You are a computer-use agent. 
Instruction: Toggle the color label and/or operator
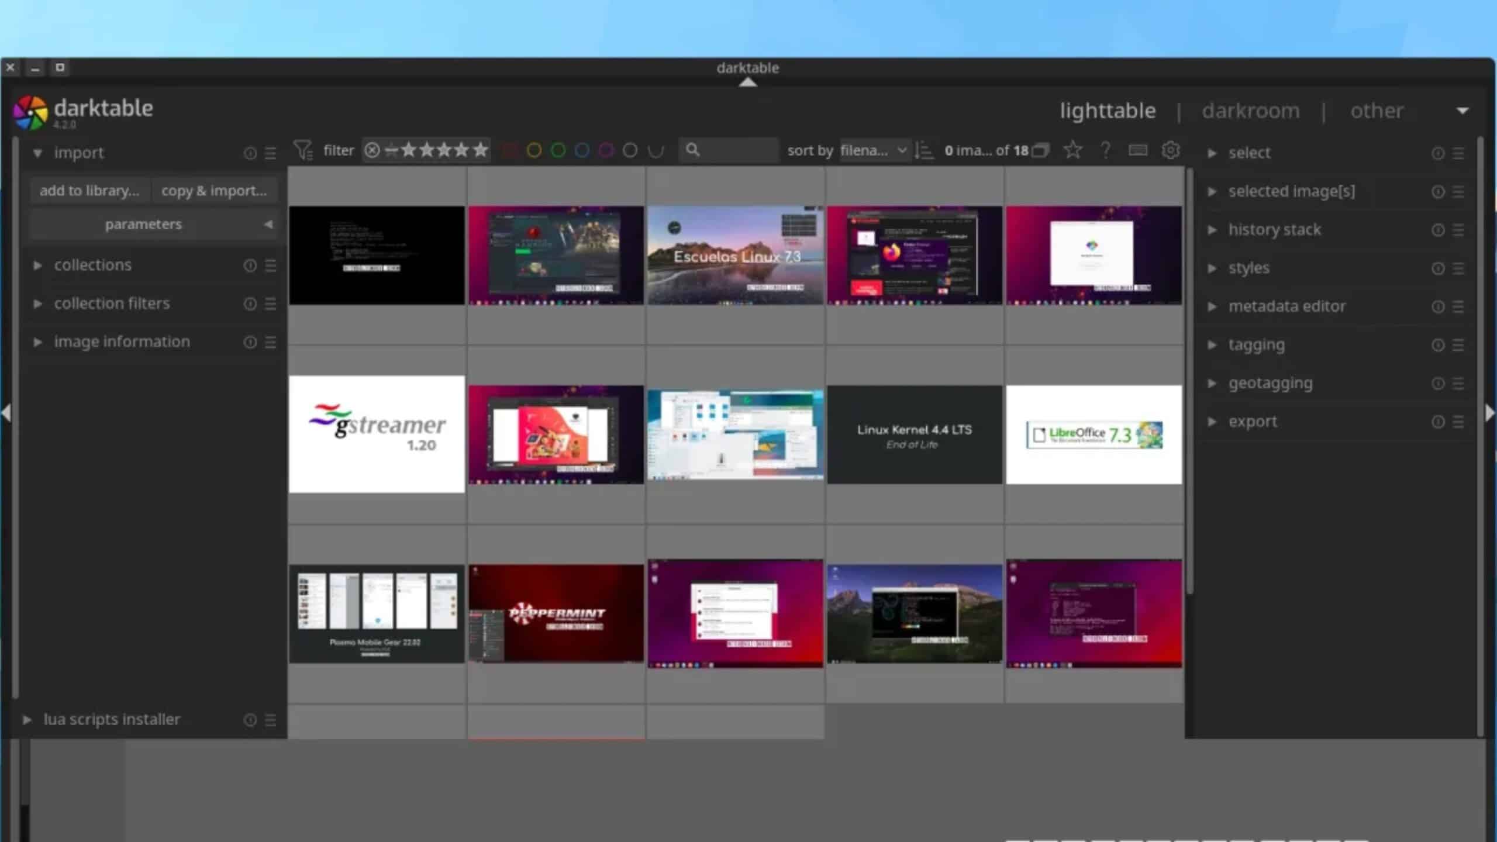[656, 150]
